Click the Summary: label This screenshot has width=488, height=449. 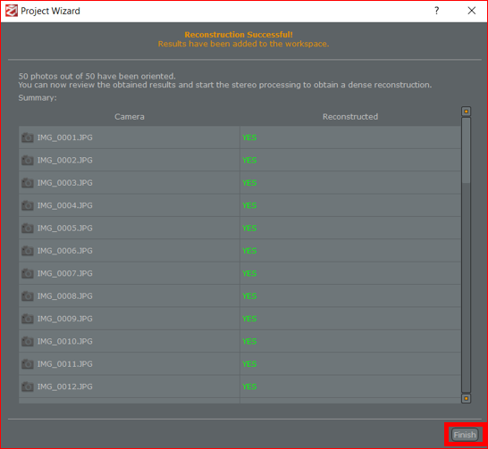[x=38, y=98]
